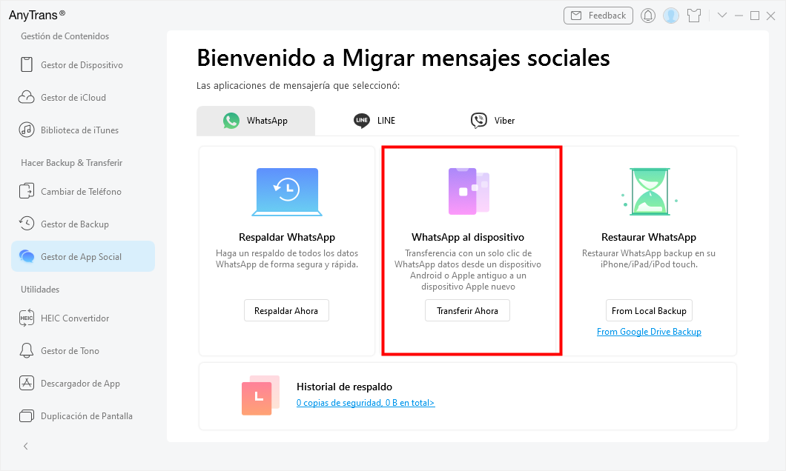Go to Biblioteca de iTunes

click(79, 130)
